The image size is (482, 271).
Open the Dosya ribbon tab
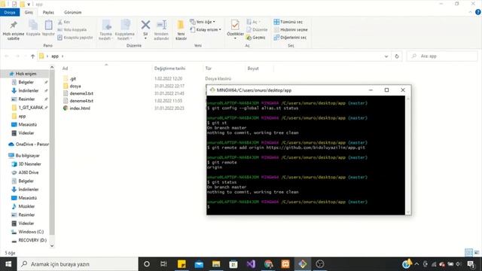10,13
